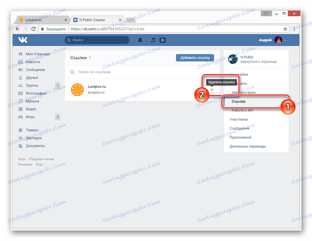Click the Игры counter badge 3

pyautogui.click(x=58, y=117)
